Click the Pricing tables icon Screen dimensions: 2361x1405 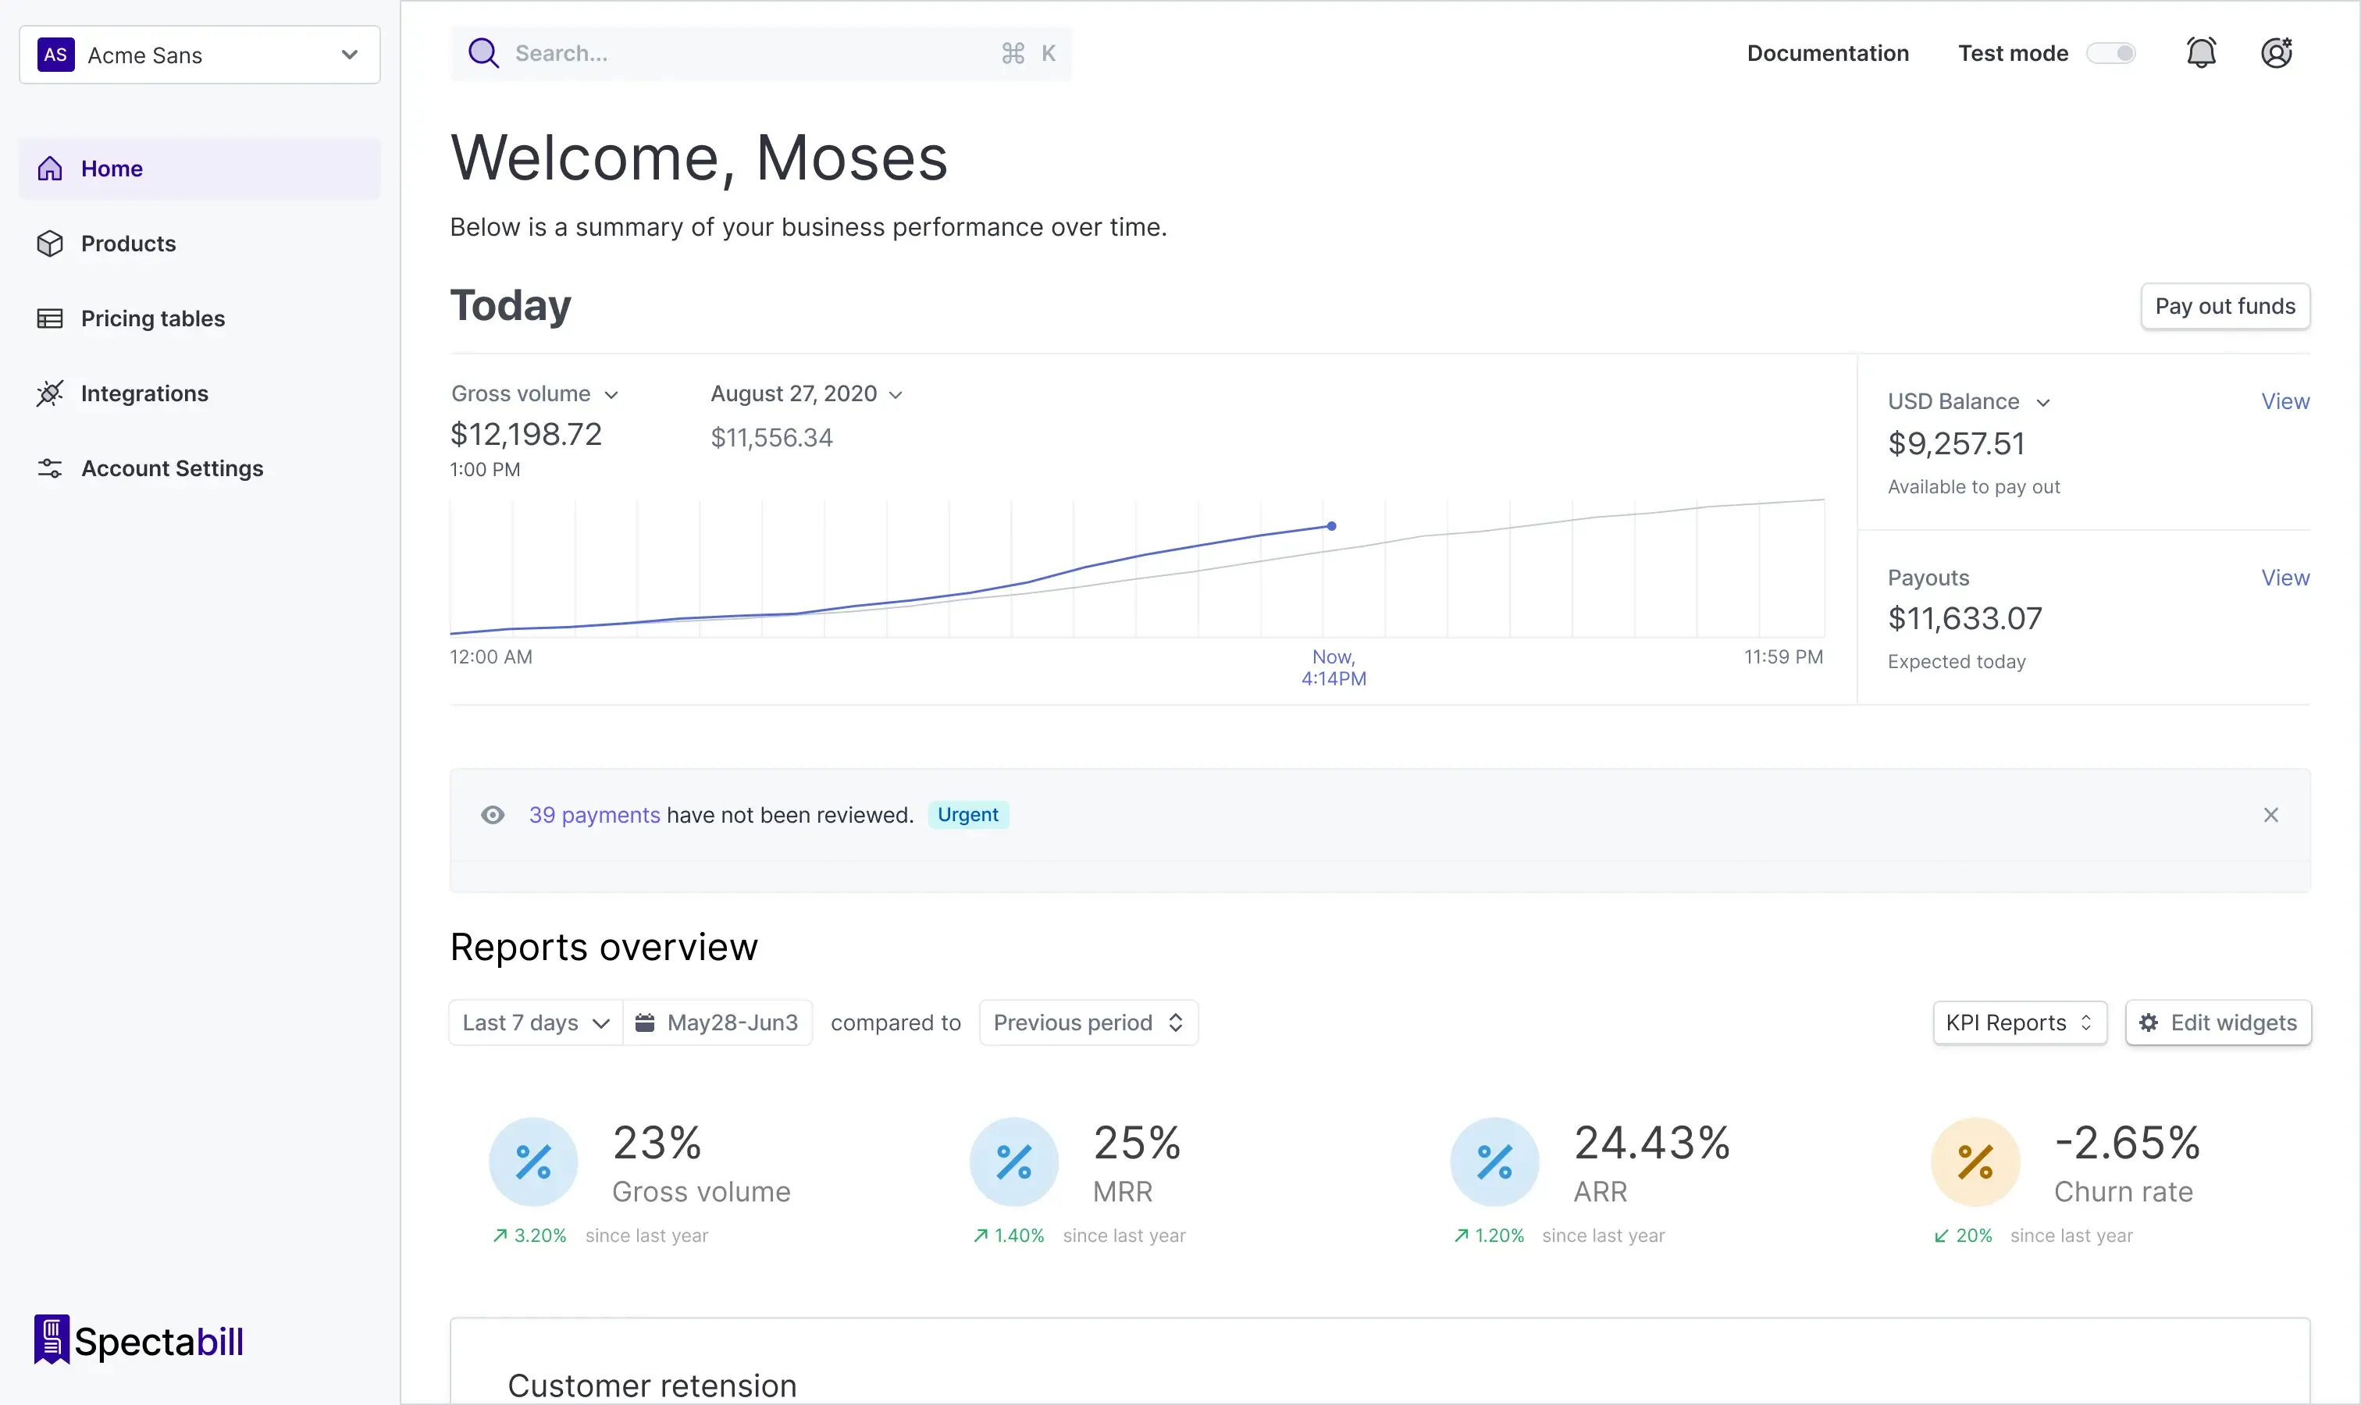click(50, 318)
